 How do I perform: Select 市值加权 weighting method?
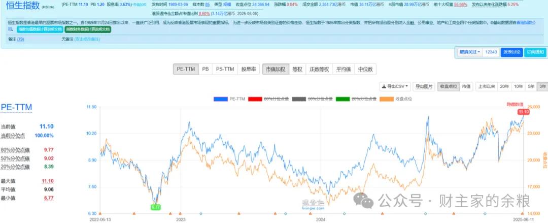tap(276, 69)
